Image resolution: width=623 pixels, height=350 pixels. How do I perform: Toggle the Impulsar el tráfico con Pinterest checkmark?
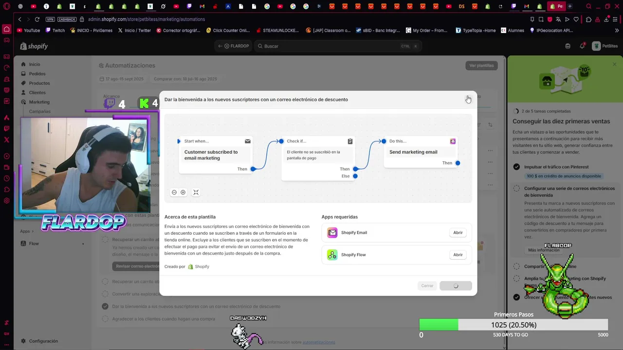516,167
